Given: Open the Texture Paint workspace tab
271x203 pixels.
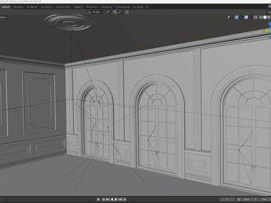Looking at the screenshot, I should (63, 7).
